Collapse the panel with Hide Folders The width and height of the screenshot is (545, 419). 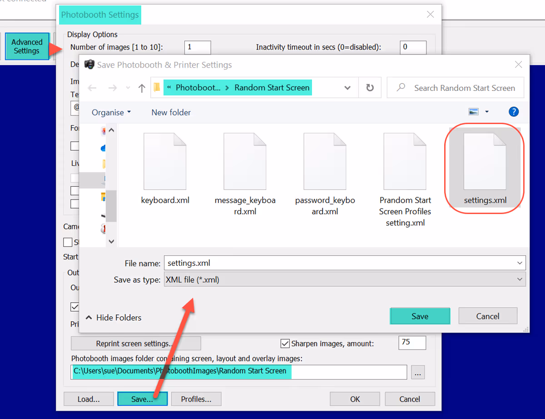click(114, 318)
